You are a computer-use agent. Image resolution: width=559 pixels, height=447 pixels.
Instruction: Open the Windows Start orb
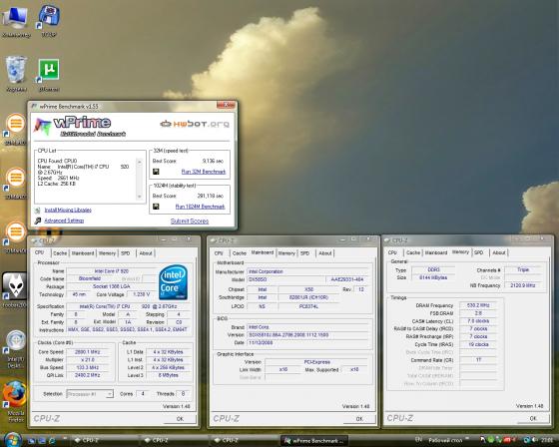[x=12, y=440]
